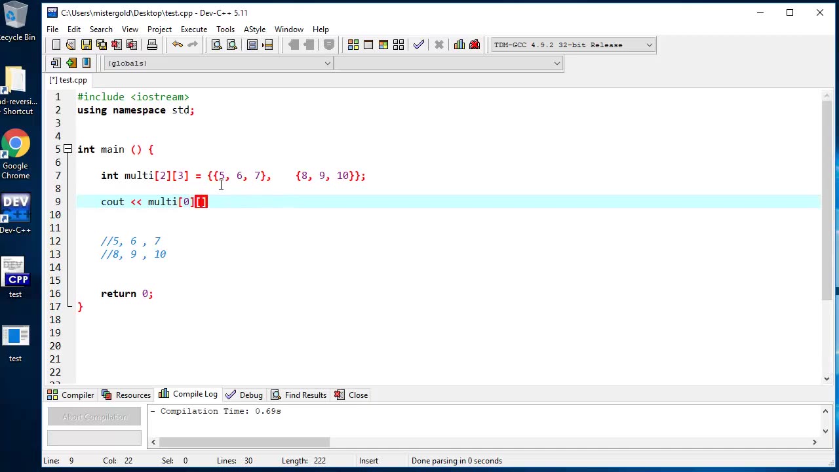839x472 pixels.
Task: Save the current file with floppy icon
Action: pos(86,45)
